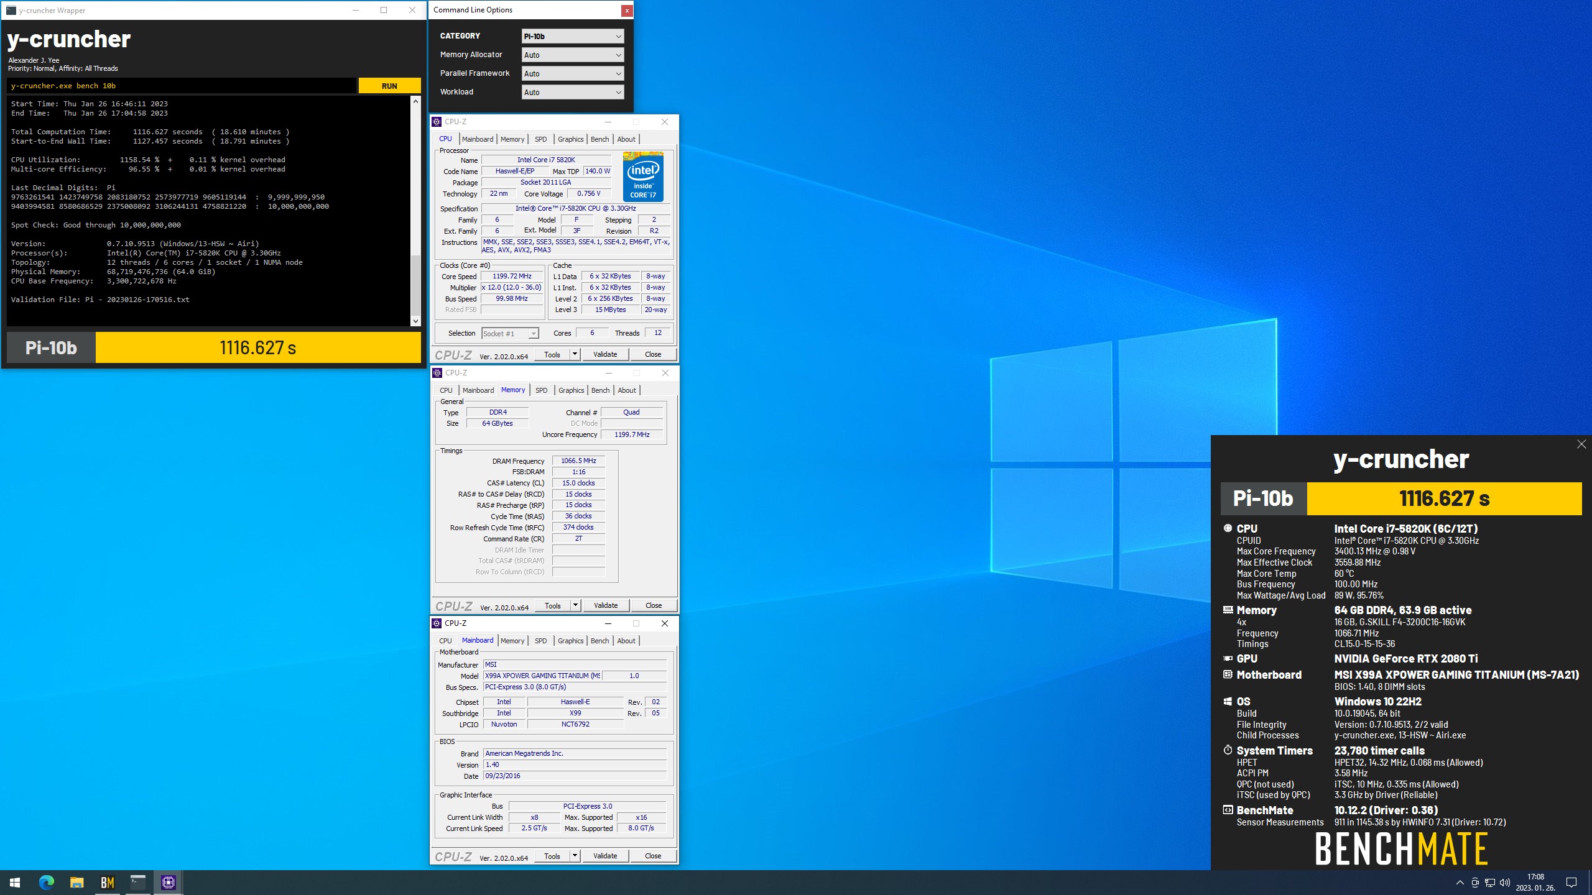This screenshot has height=895, width=1592.
Task: Open Graphics tab in top CPU-Z window
Action: pos(570,139)
